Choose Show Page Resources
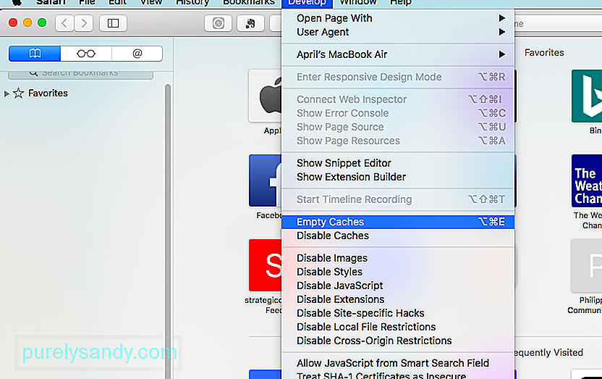The width and height of the screenshot is (602, 379). tap(398, 141)
